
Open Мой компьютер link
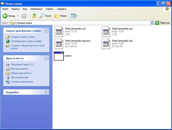[x=20, y=77]
